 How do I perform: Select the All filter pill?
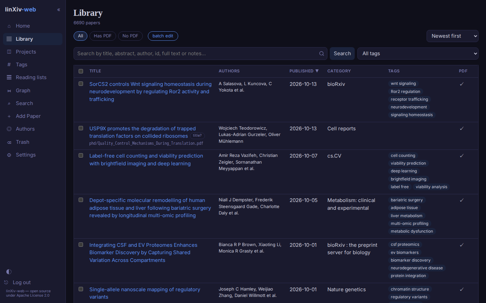[80, 36]
